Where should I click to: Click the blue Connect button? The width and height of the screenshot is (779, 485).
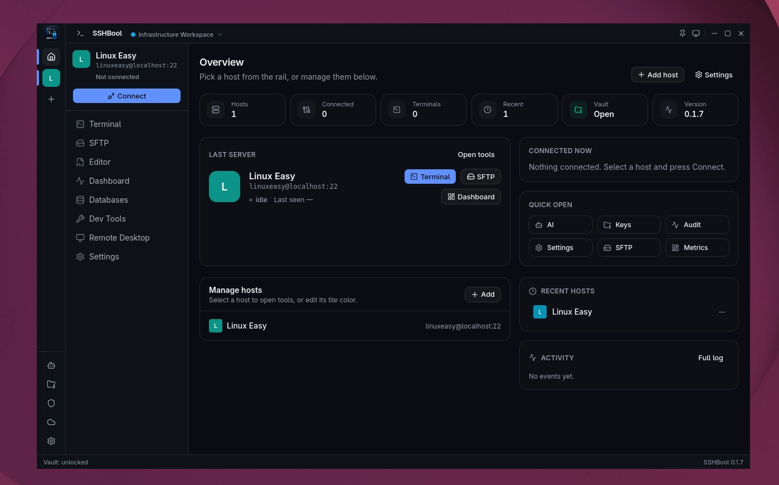[126, 96]
